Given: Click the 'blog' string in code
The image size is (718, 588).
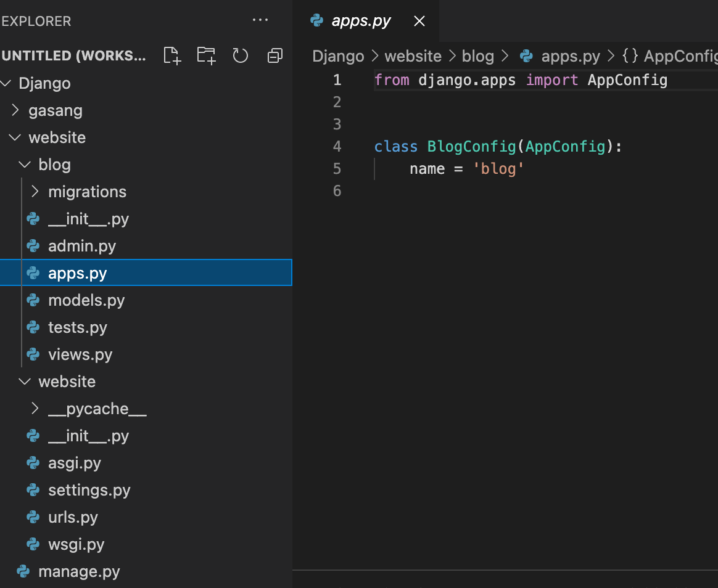Looking at the screenshot, I should coord(498,169).
